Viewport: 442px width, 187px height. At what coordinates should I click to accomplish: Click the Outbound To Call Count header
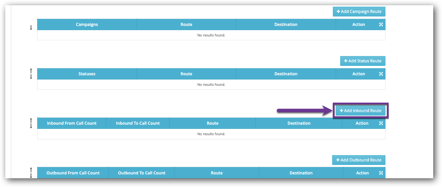[x=141, y=173]
